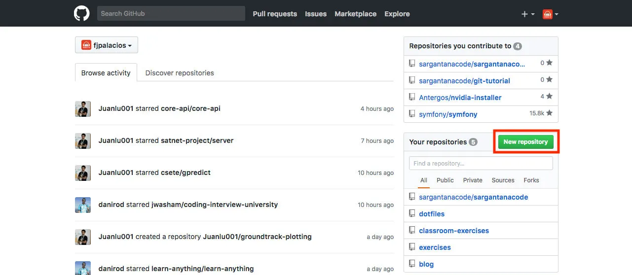Filter repositories by Sources
This screenshot has width=632, height=275.
(x=503, y=180)
